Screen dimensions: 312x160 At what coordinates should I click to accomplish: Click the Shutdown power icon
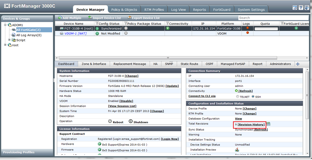click(x=131, y=121)
